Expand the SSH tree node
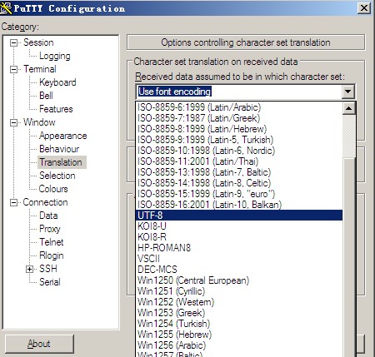The height and width of the screenshot is (357, 375). point(29,269)
